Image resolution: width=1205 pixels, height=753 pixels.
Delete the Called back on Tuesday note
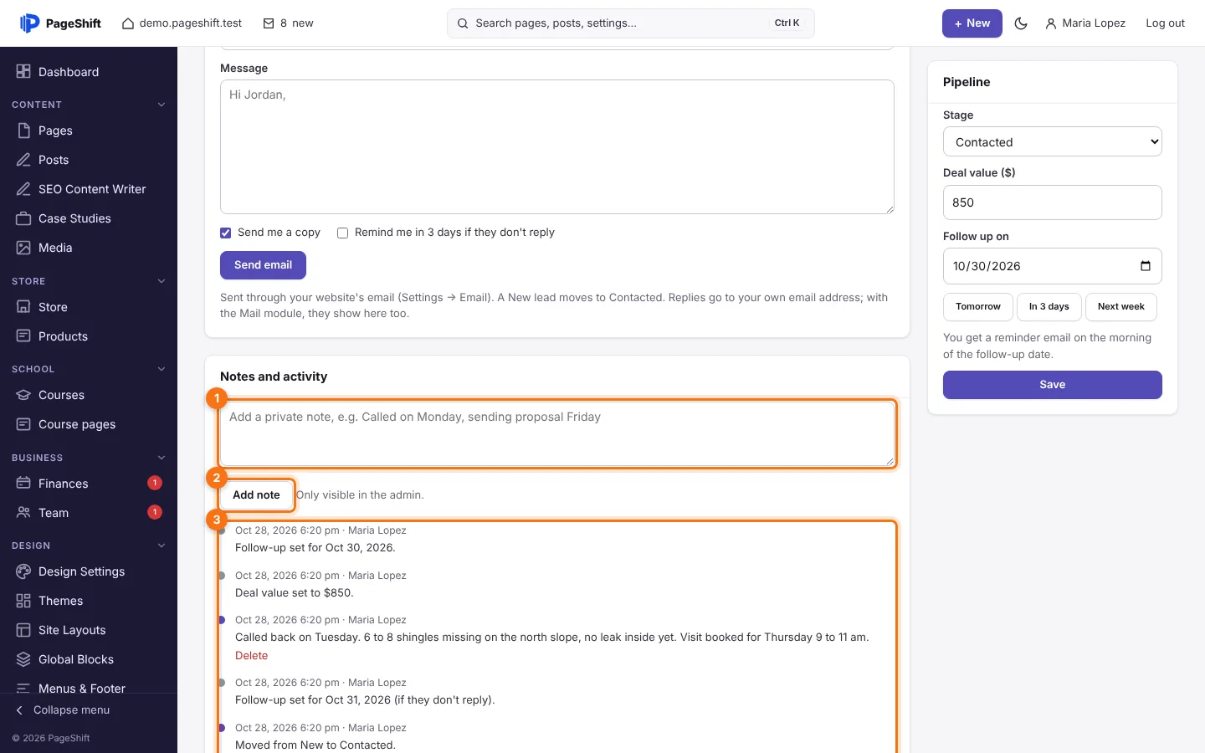click(251, 656)
